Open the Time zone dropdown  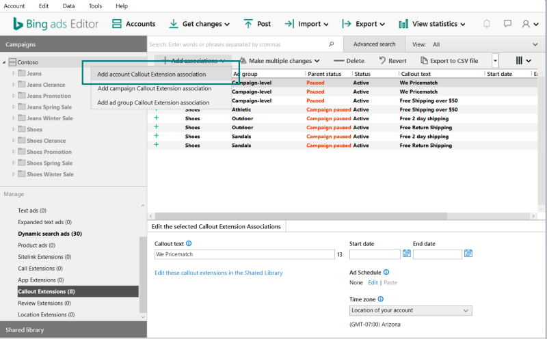[410, 310]
